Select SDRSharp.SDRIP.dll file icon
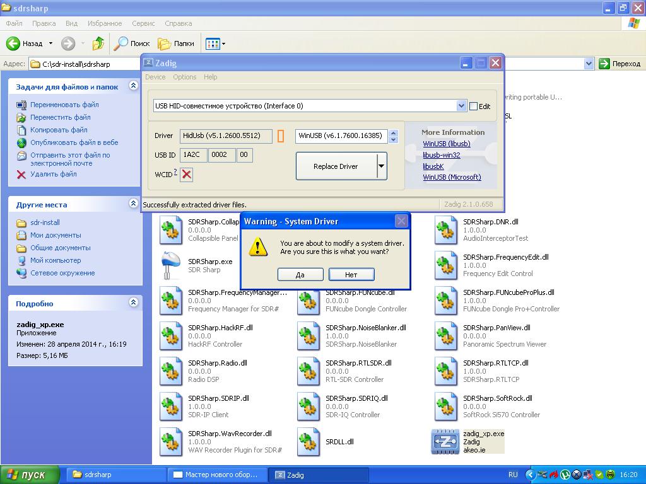This screenshot has width=646, height=484. tap(171, 406)
